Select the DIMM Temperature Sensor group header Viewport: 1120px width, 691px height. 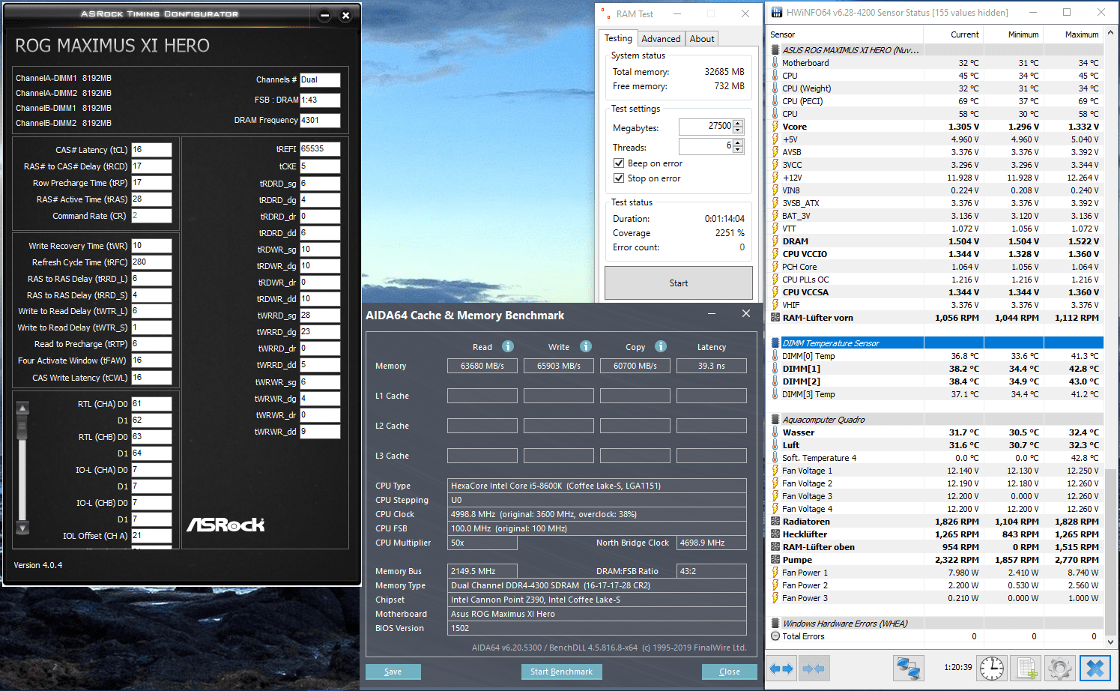tap(936, 343)
